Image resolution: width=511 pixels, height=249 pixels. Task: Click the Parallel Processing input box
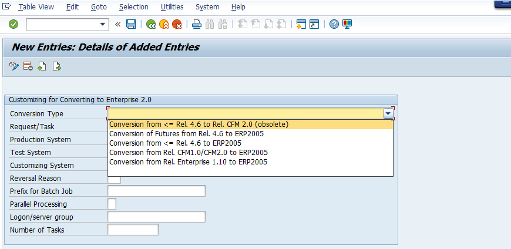click(x=112, y=204)
